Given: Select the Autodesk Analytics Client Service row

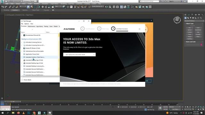Looking at the screenshot, I should [39, 57].
